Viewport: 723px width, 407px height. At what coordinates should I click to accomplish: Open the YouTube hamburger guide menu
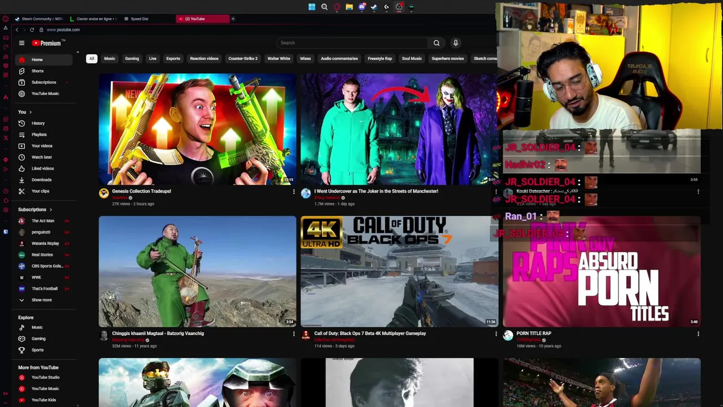(21, 43)
